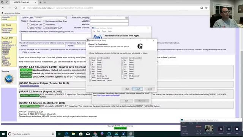Go back in the browser
The height and width of the screenshot is (137, 243).
(x=3, y=8)
